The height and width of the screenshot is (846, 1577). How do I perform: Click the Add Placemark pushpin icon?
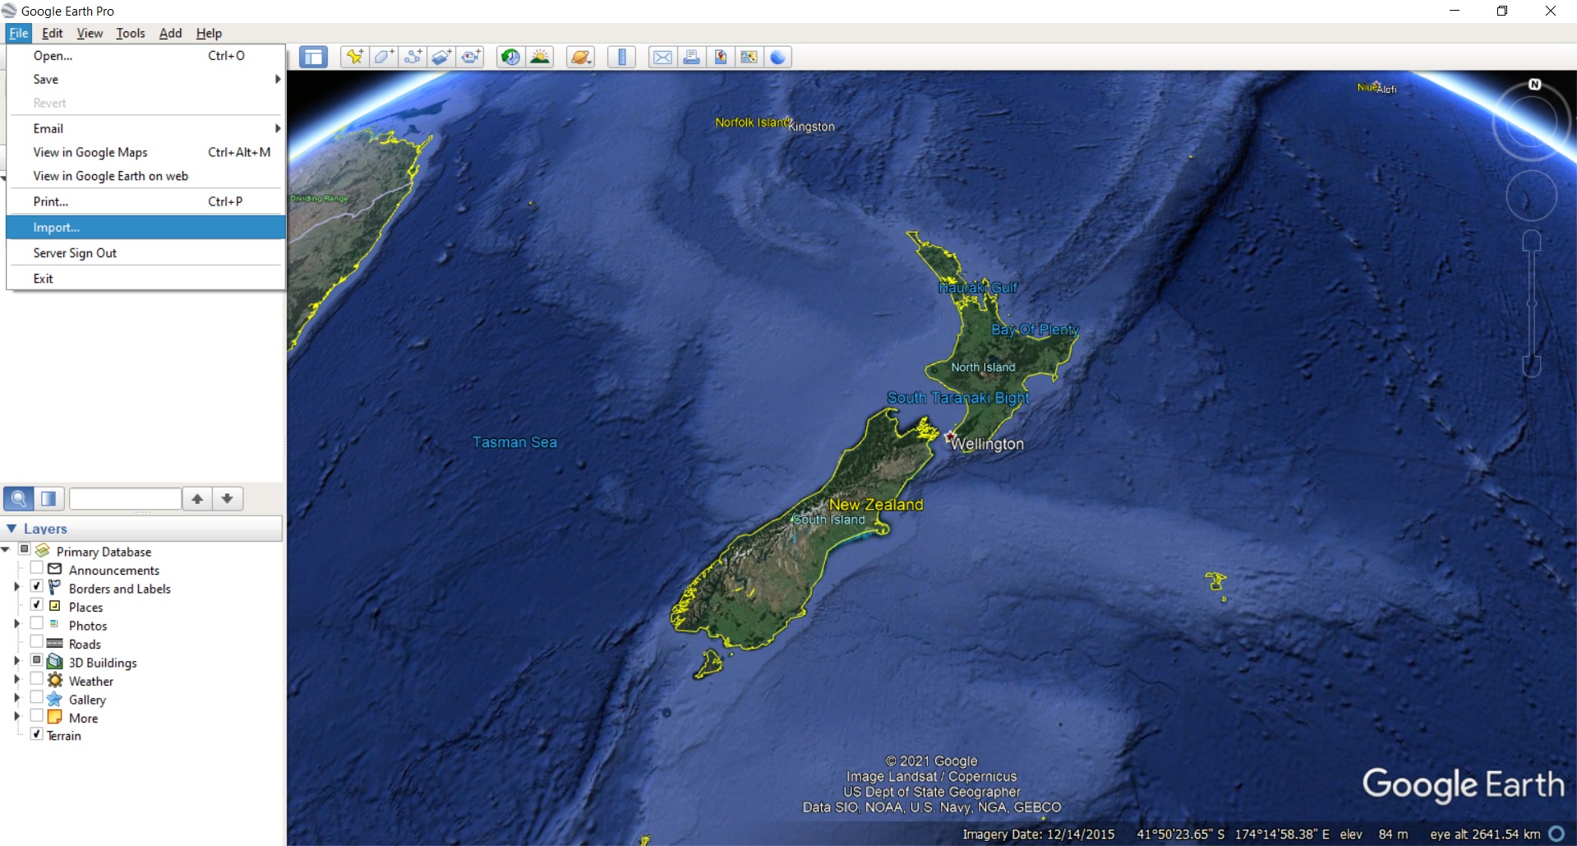point(354,57)
